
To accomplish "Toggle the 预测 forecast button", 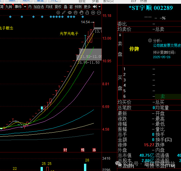I will (78, 7).
